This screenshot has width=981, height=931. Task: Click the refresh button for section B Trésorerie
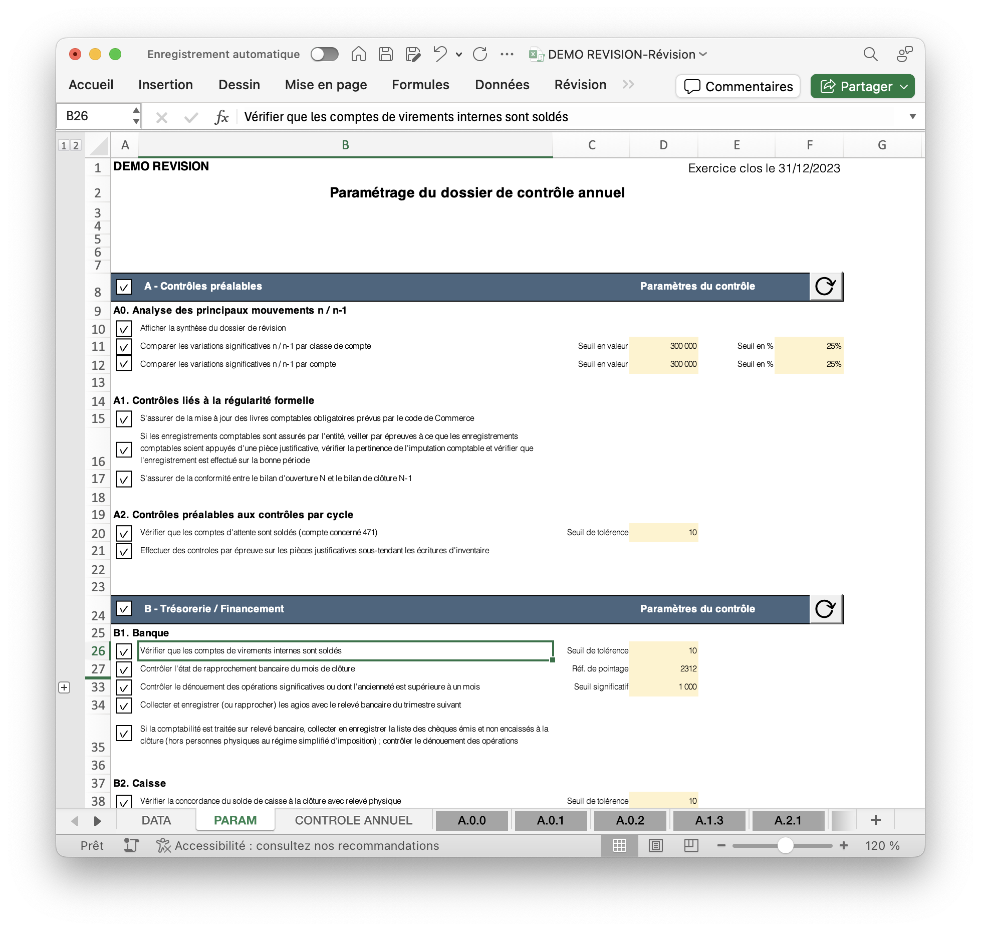click(826, 609)
